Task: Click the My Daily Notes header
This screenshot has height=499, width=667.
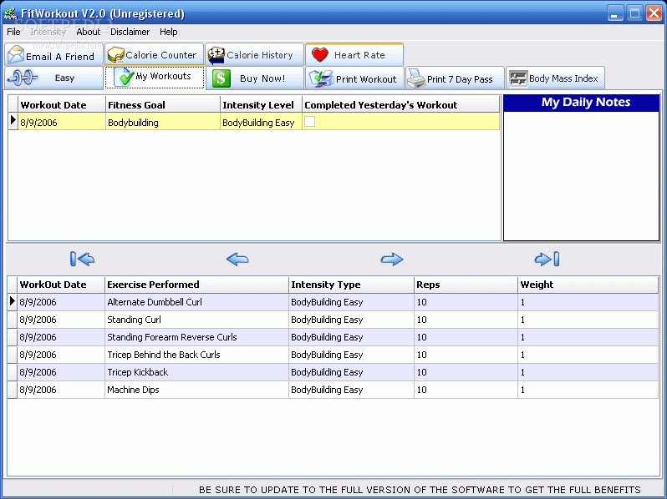Action: click(581, 103)
